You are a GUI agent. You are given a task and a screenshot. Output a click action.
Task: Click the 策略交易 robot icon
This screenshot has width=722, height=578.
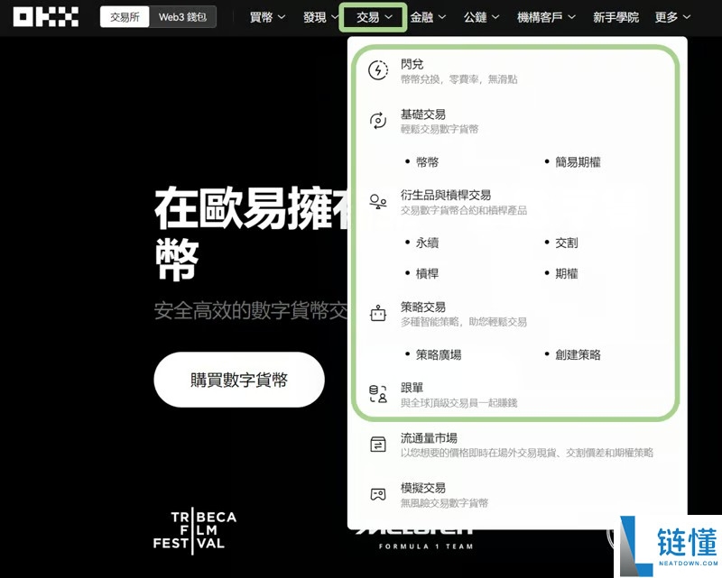[378, 314]
